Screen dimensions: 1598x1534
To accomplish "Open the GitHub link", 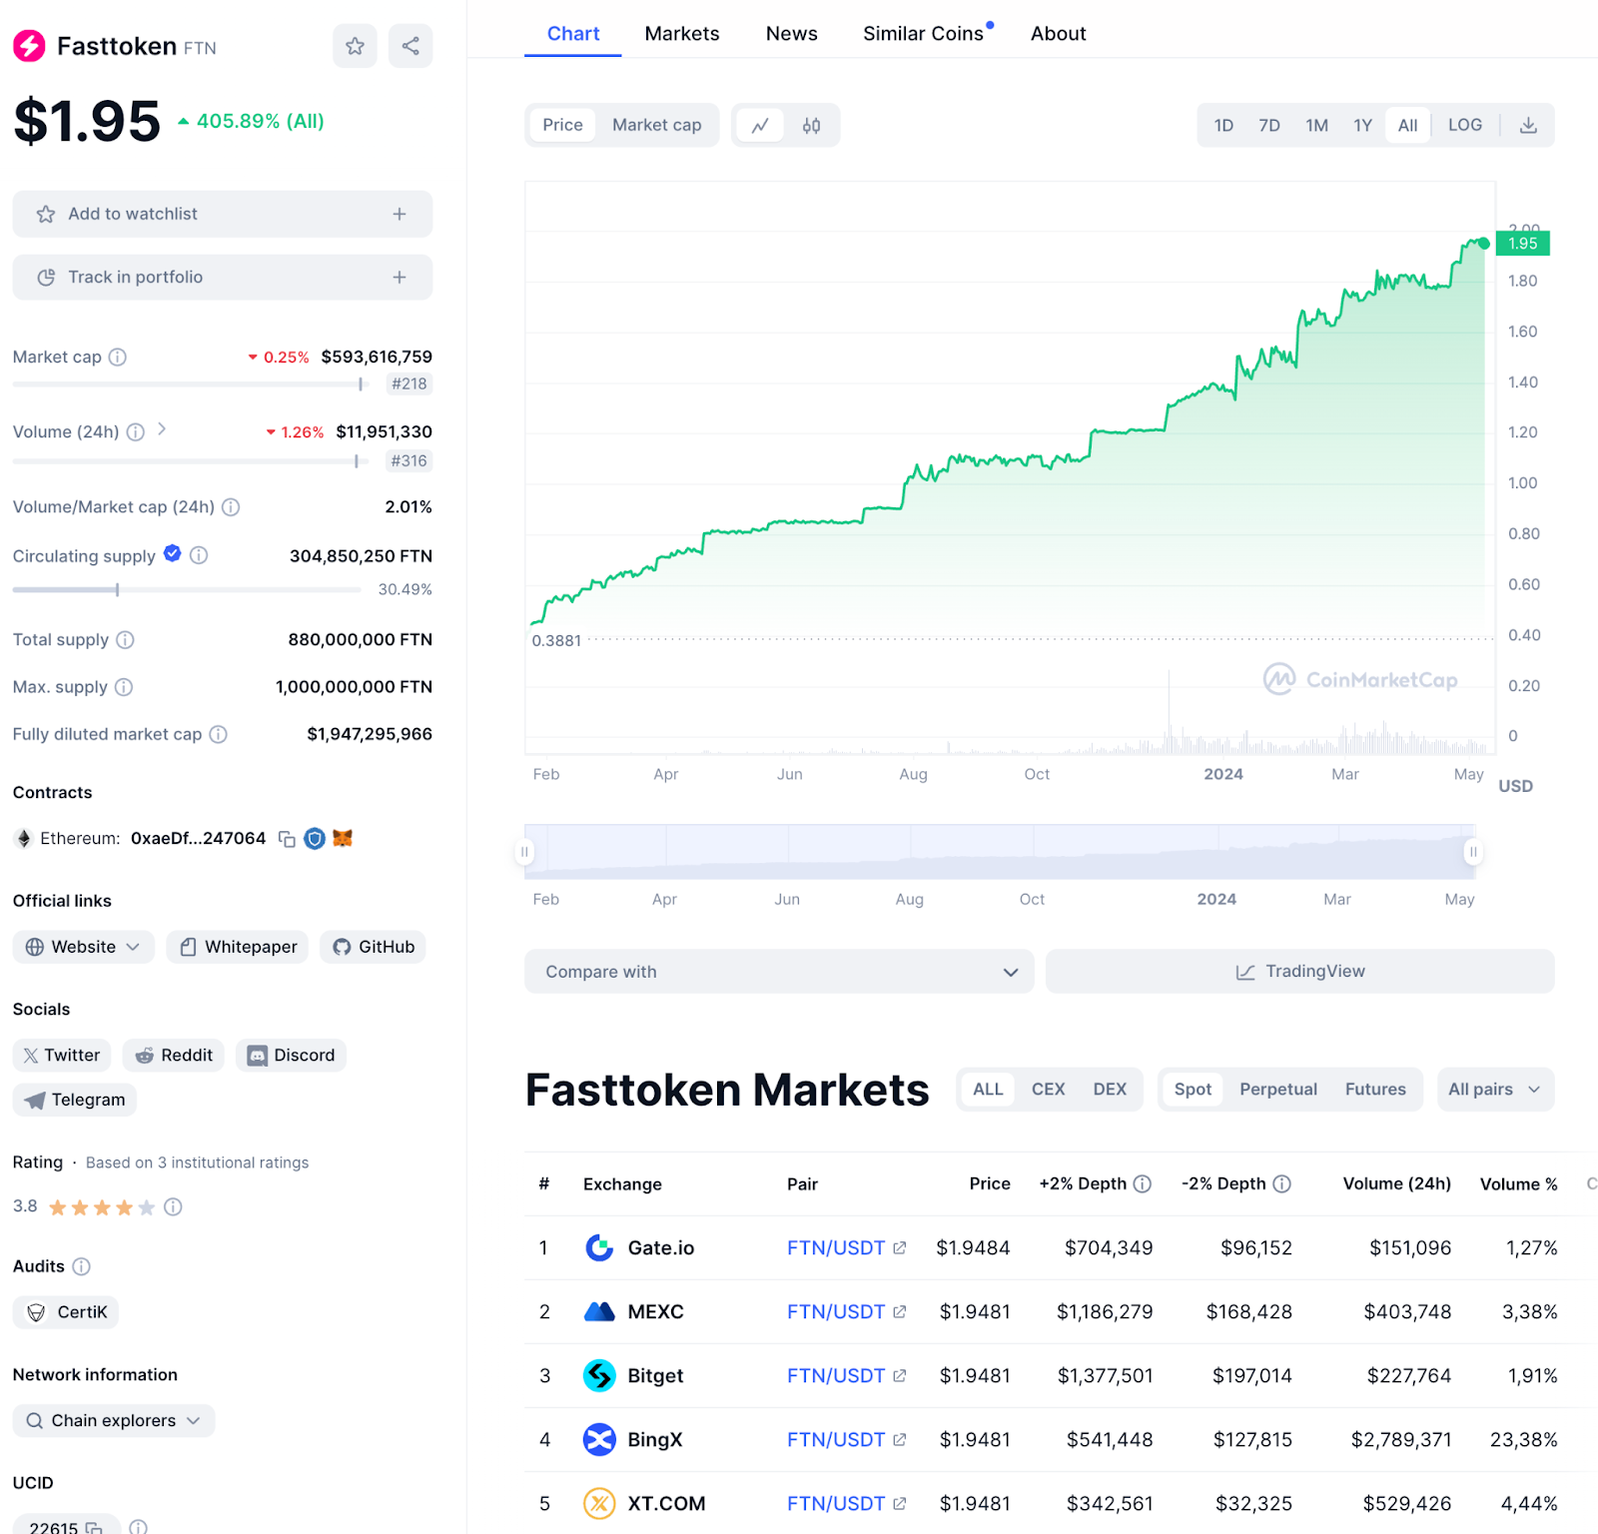I will pos(374,947).
